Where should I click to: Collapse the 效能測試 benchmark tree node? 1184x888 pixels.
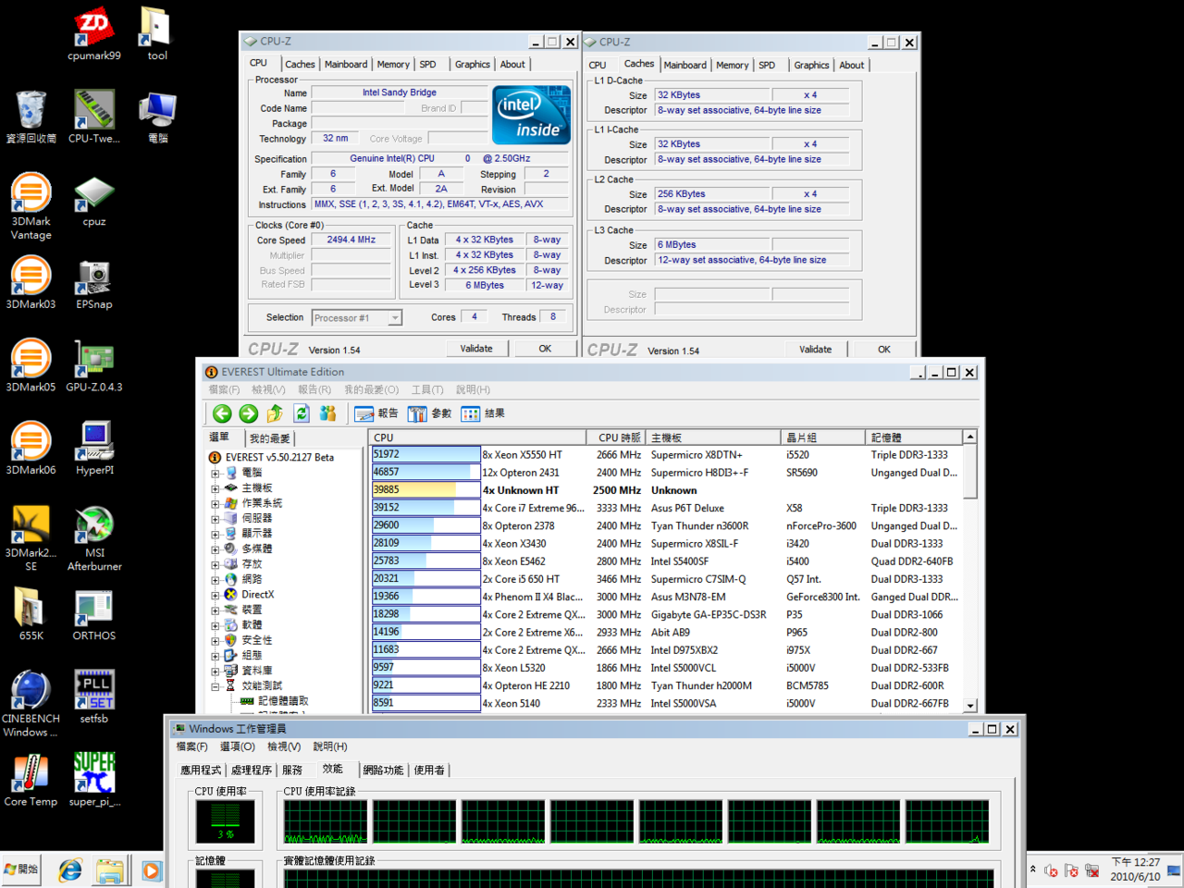(216, 686)
